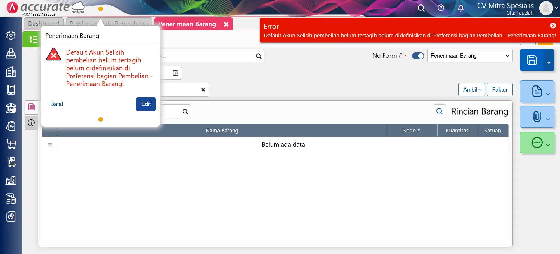Click the Faktur button
560x254 pixels.
tap(500, 90)
